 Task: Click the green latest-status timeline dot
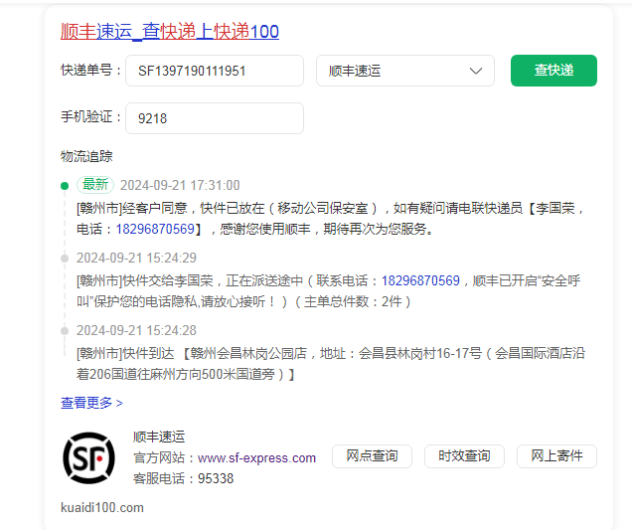[x=65, y=185]
